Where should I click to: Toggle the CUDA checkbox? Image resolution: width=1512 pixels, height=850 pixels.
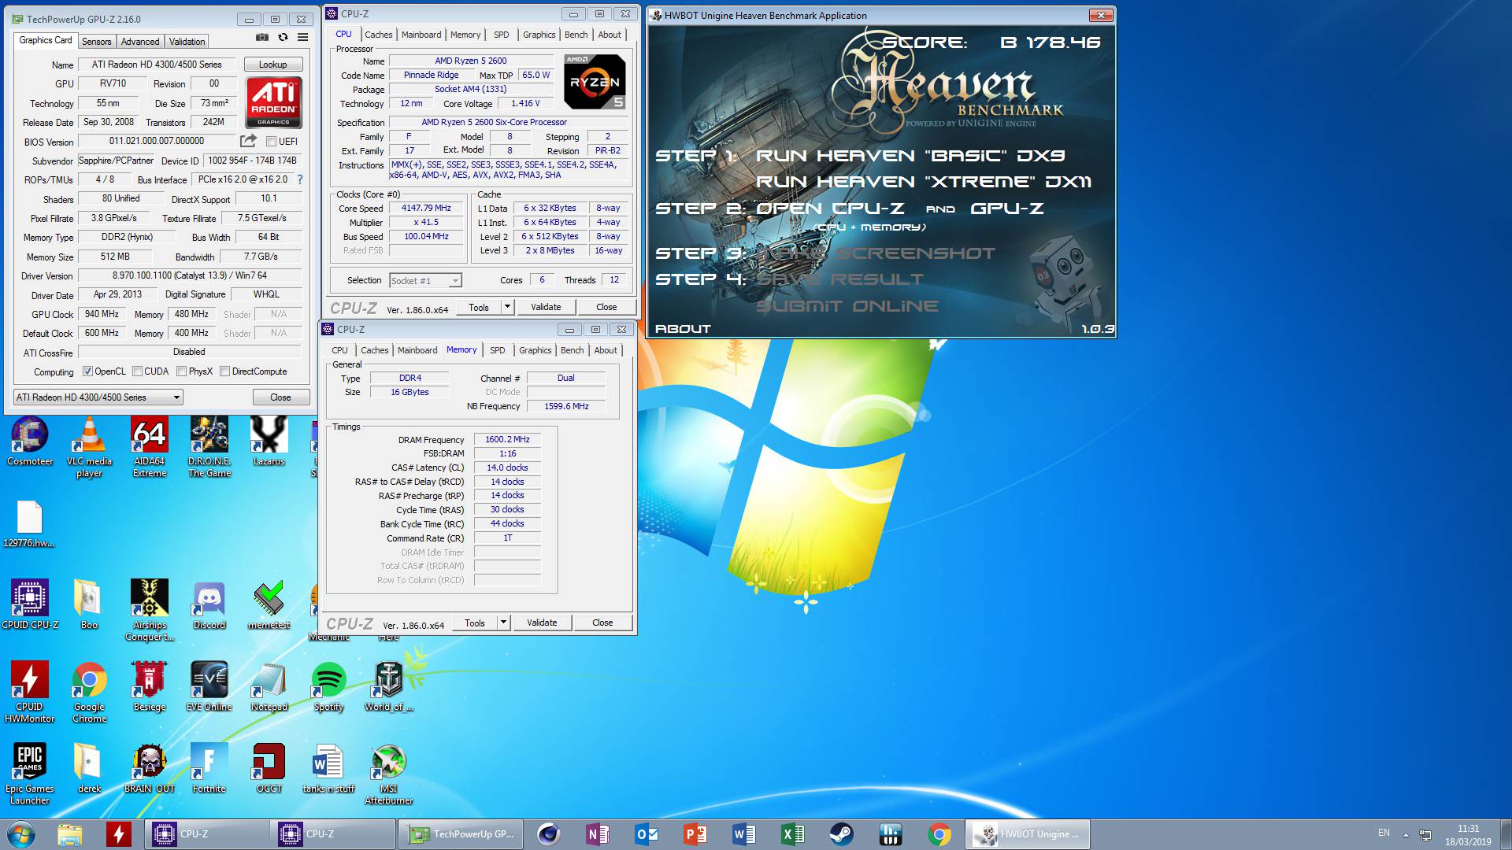138,371
